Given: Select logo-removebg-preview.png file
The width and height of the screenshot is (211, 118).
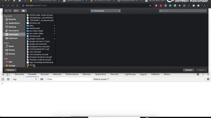Looking at the screenshot, I should 41,62.
